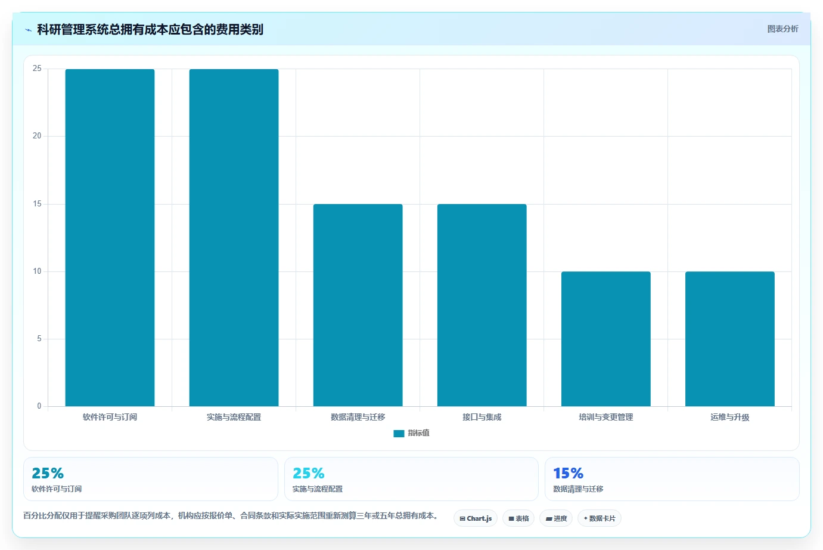Click the diamond icon in 数据卡片 chip

(x=586, y=518)
